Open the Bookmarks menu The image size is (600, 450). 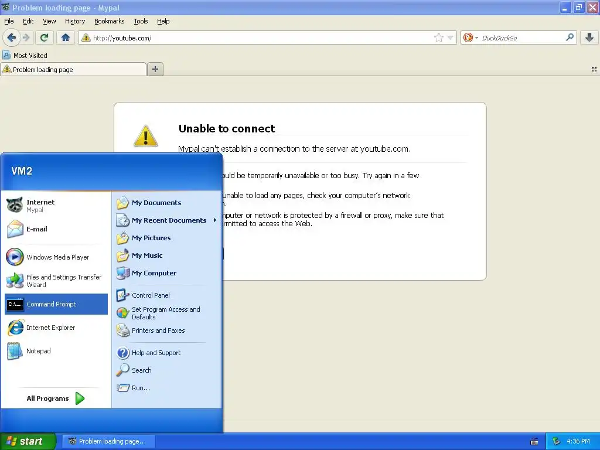(x=110, y=21)
